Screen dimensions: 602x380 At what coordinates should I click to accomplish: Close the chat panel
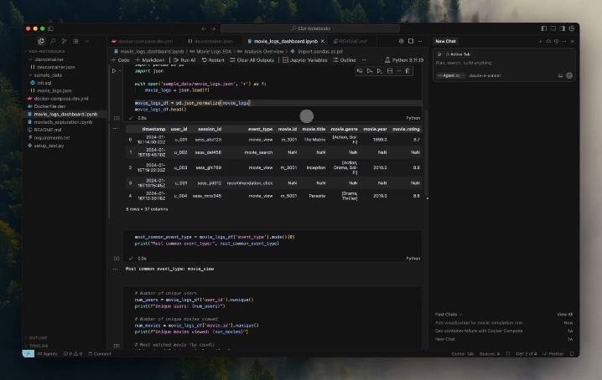pos(572,41)
